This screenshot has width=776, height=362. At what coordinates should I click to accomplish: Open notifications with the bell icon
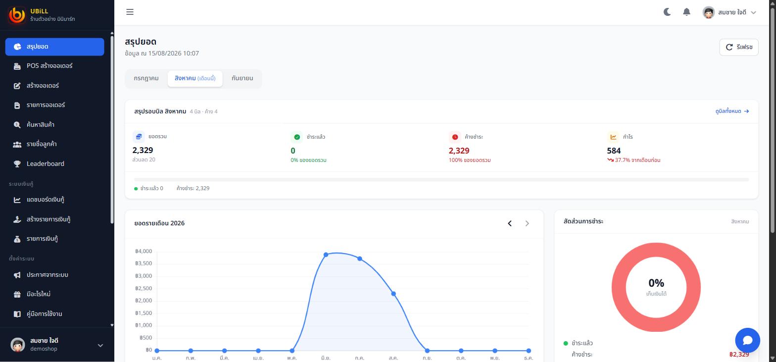click(686, 12)
